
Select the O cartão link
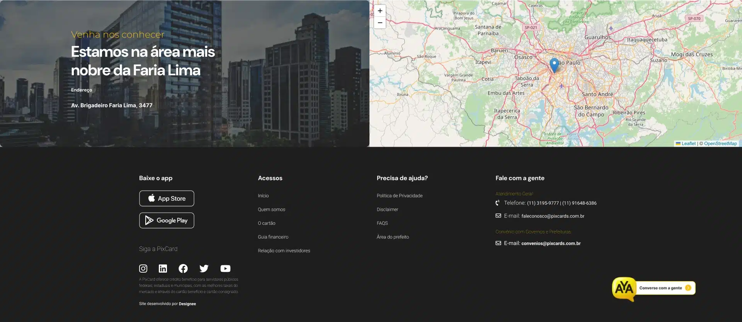(x=266, y=223)
